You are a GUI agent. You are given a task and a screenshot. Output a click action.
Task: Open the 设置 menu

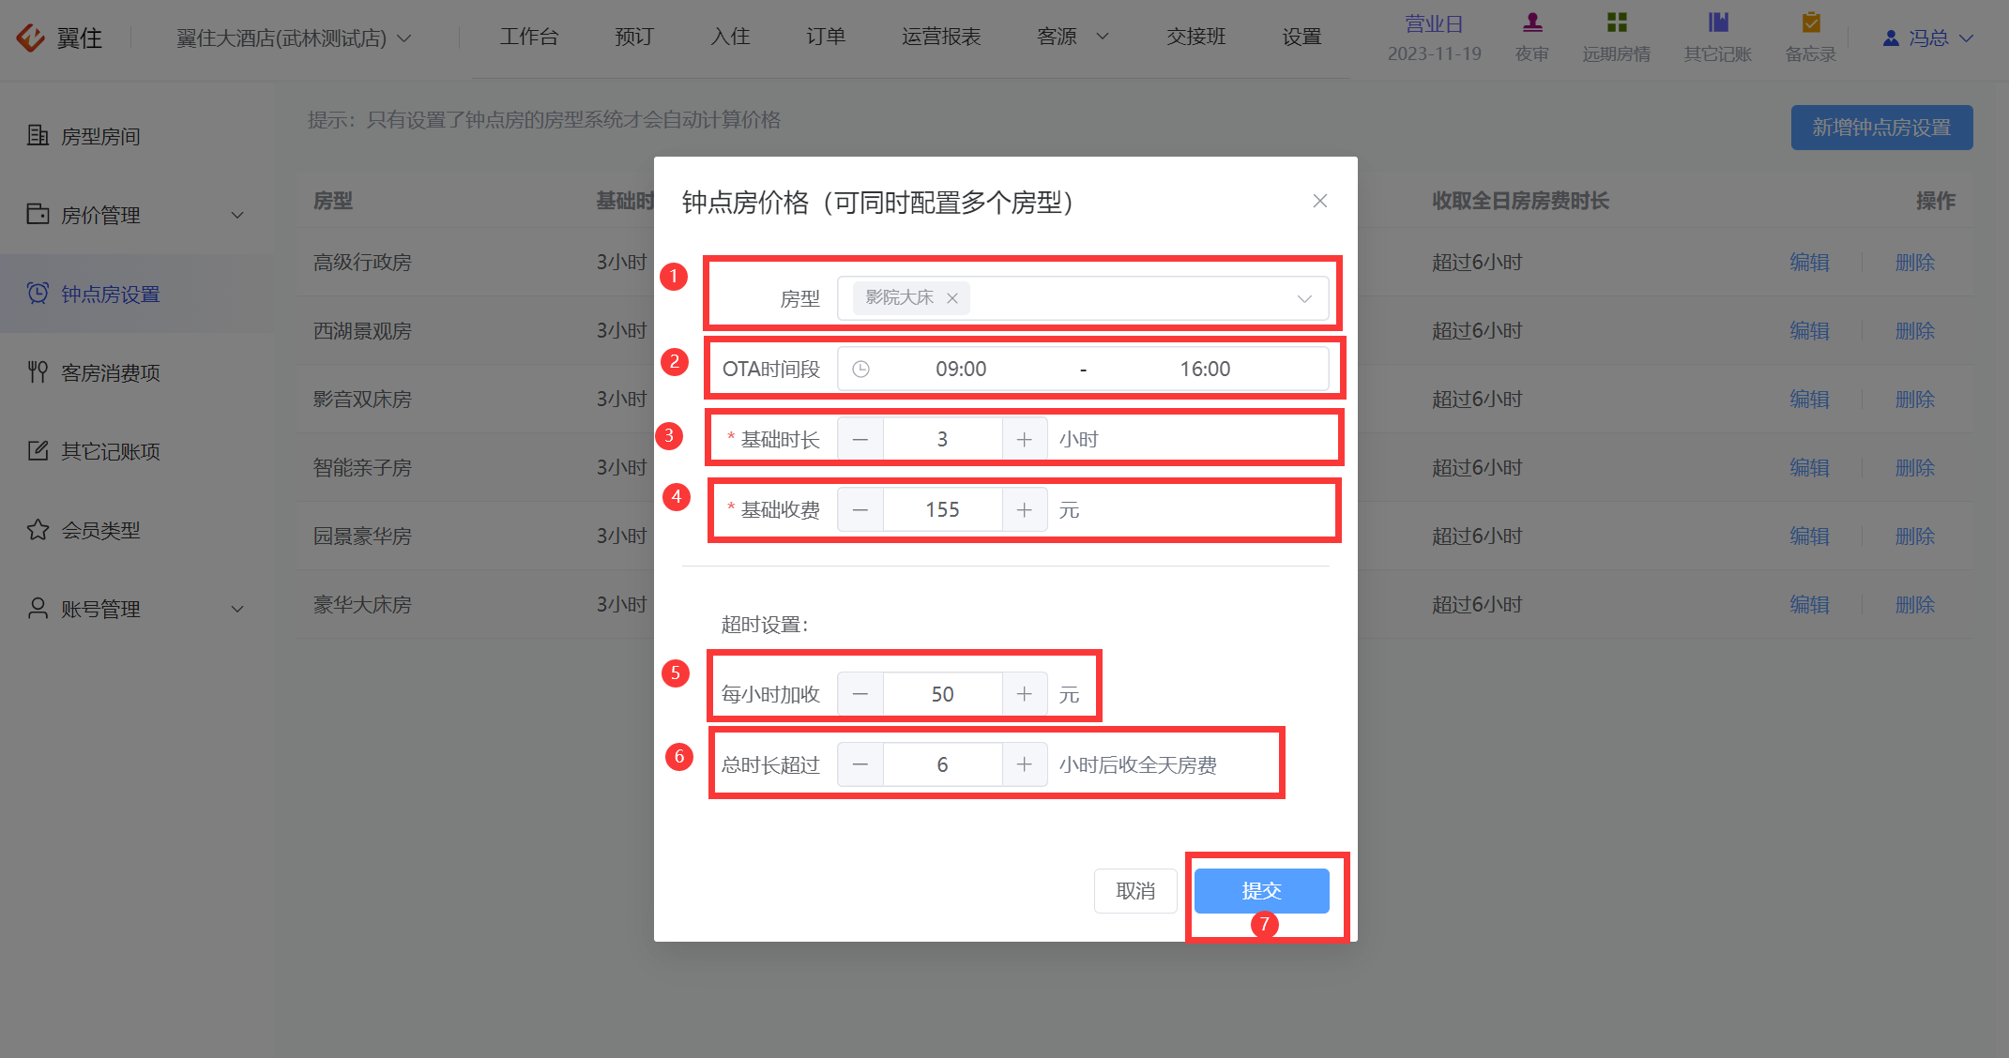click(x=1301, y=37)
